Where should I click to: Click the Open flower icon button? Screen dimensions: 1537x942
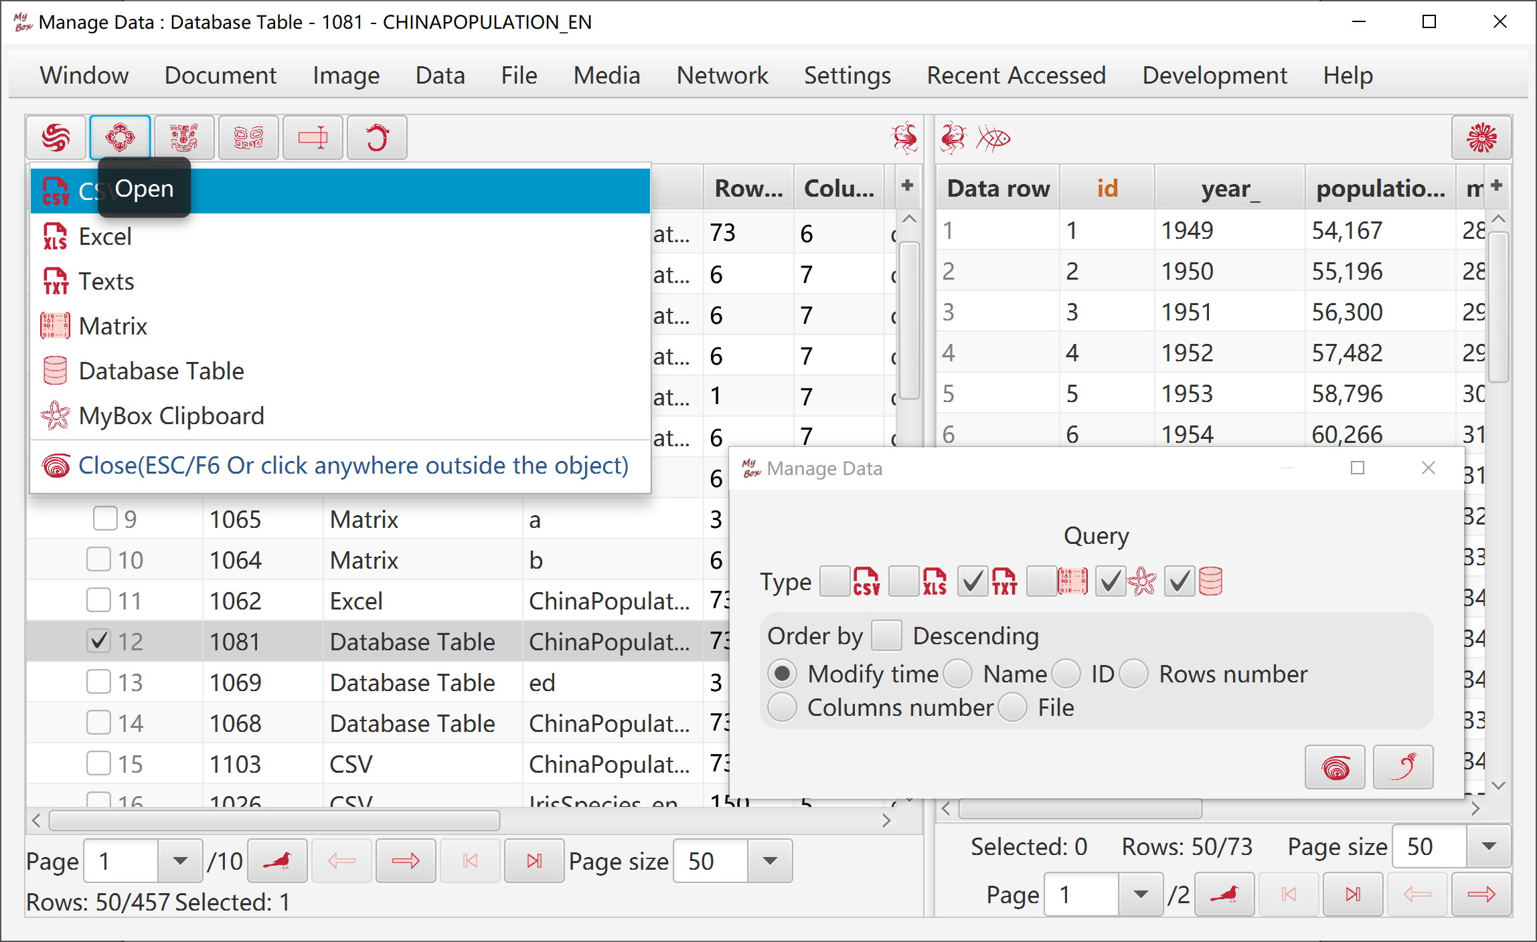click(120, 138)
